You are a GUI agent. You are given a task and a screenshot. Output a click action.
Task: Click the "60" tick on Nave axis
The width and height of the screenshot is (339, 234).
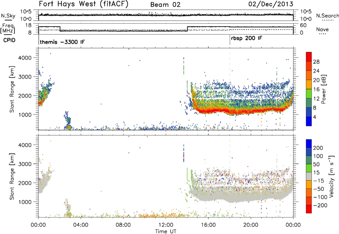point(303,25)
